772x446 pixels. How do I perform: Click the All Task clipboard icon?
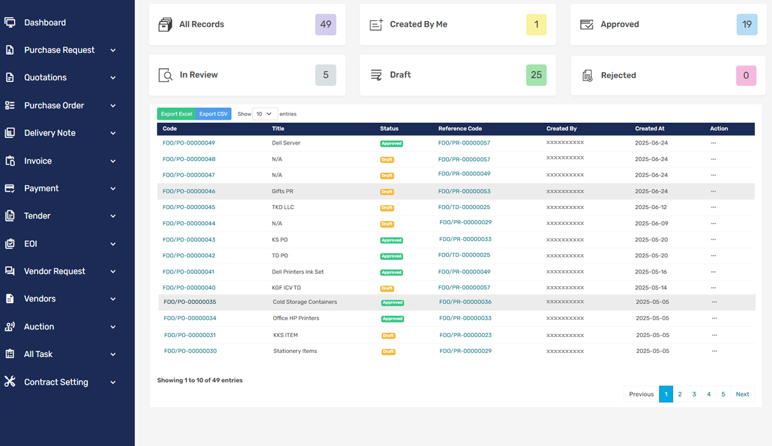10,354
